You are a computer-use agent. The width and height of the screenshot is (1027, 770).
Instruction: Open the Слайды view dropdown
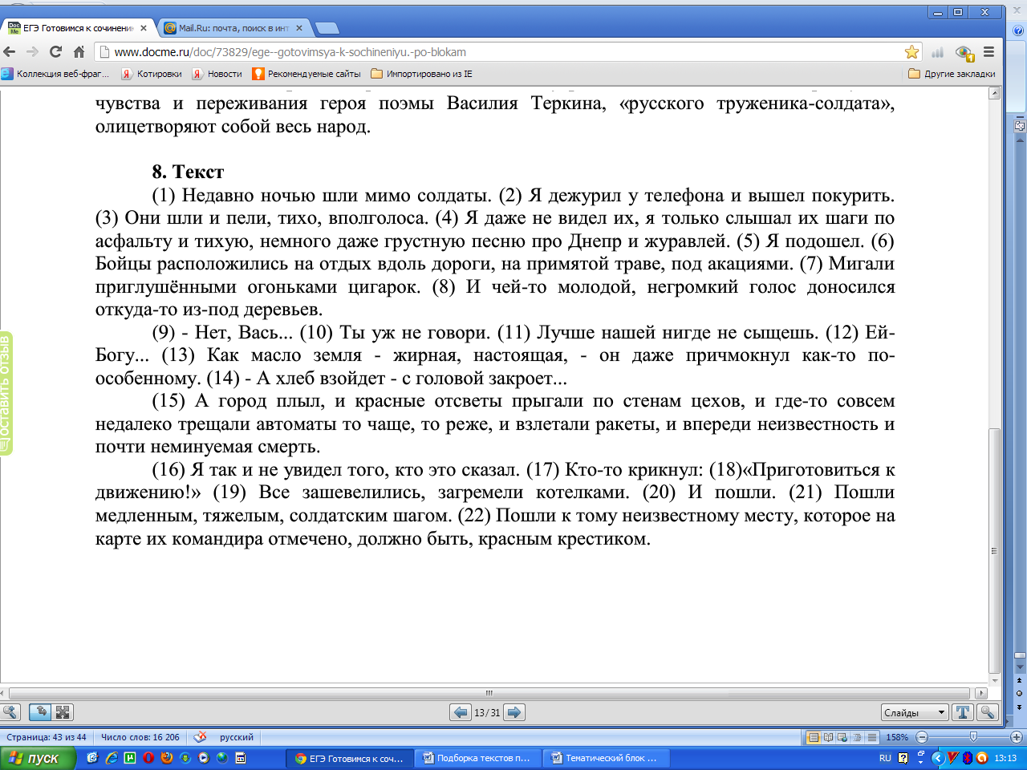pos(915,712)
